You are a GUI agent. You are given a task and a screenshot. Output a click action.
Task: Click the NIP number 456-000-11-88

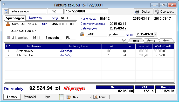[63, 24]
